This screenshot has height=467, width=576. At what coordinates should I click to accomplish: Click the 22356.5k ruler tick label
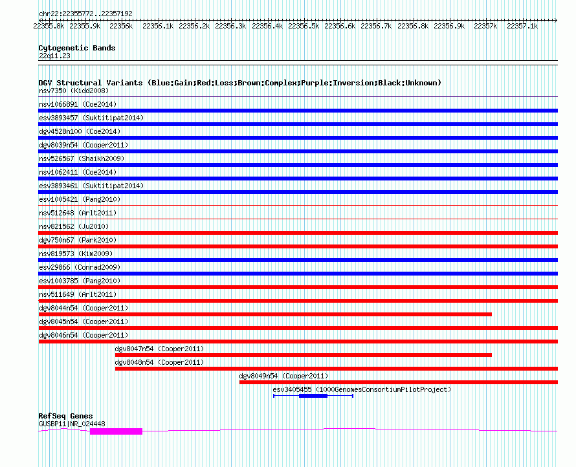tap(304, 26)
